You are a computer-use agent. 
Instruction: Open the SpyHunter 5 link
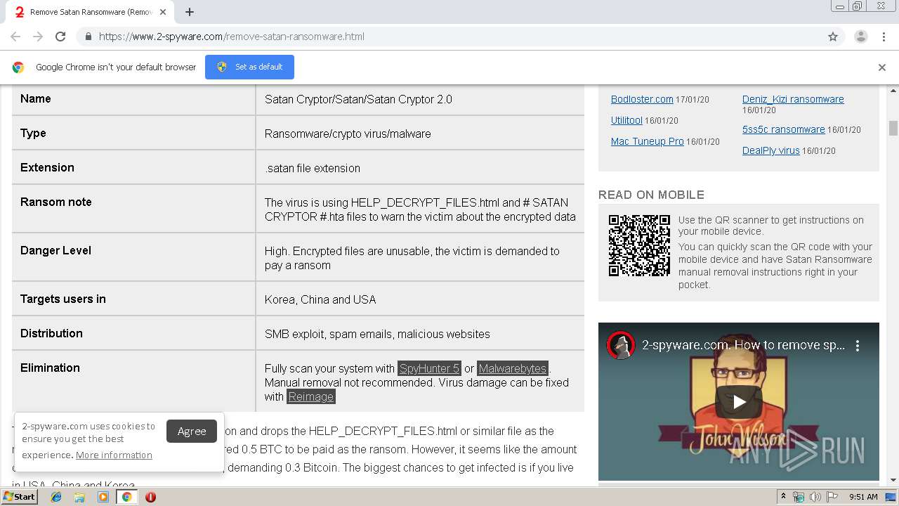(x=429, y=368)
